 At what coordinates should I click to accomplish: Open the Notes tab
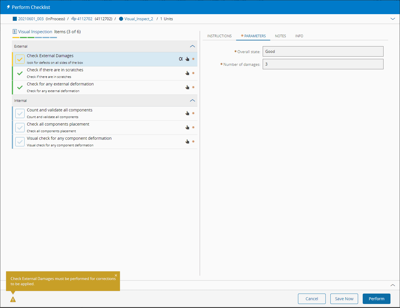point(280,36)
